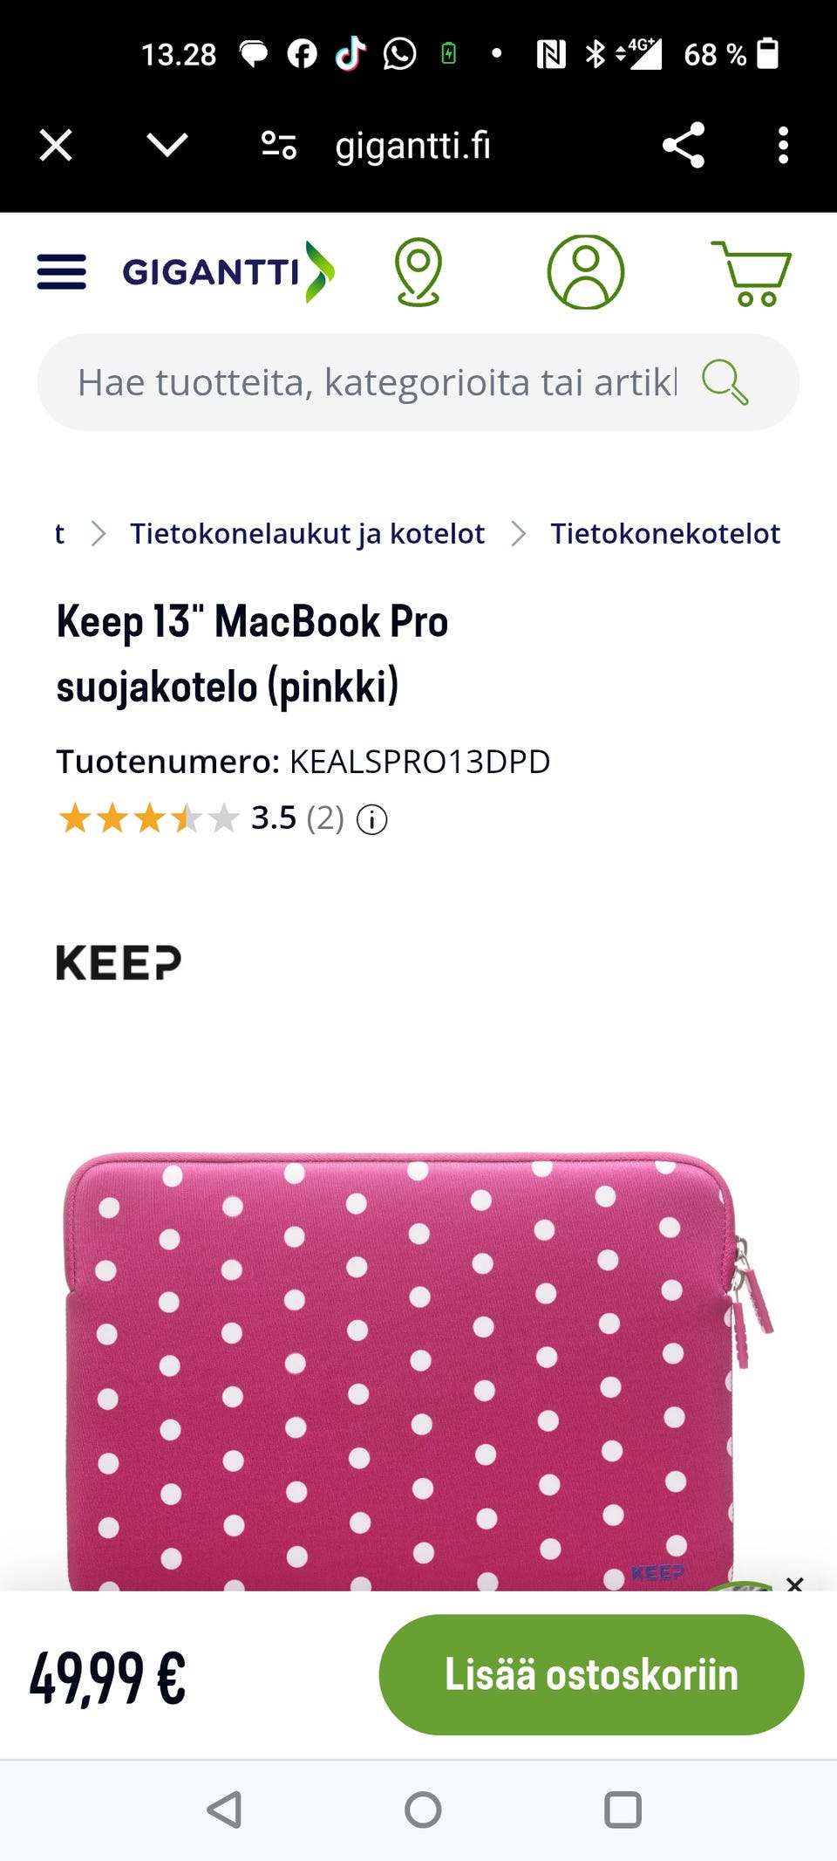Open the rating info icon
Screen dimensions: 837x1861
pyautogui.click(x=372, y=819)
